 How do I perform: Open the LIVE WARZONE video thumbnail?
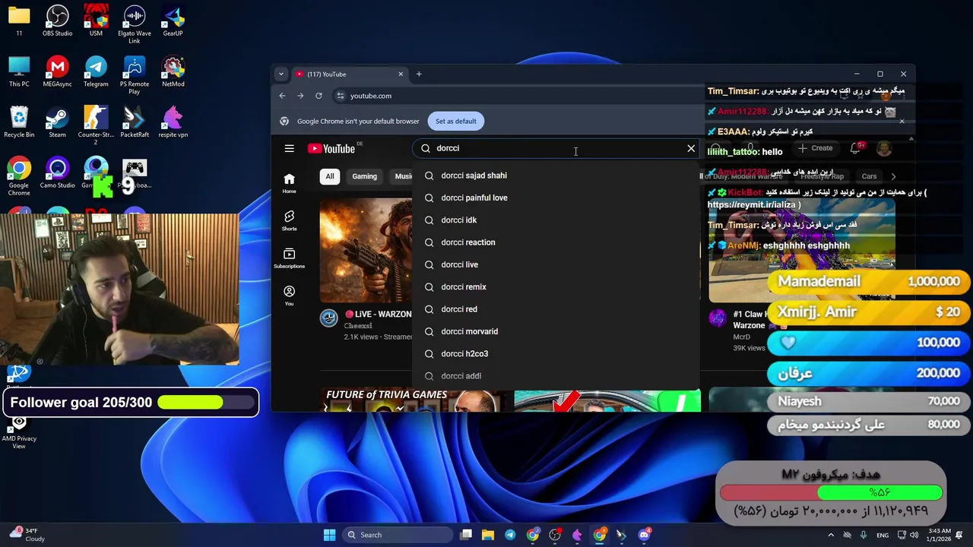tap(366, 250)
